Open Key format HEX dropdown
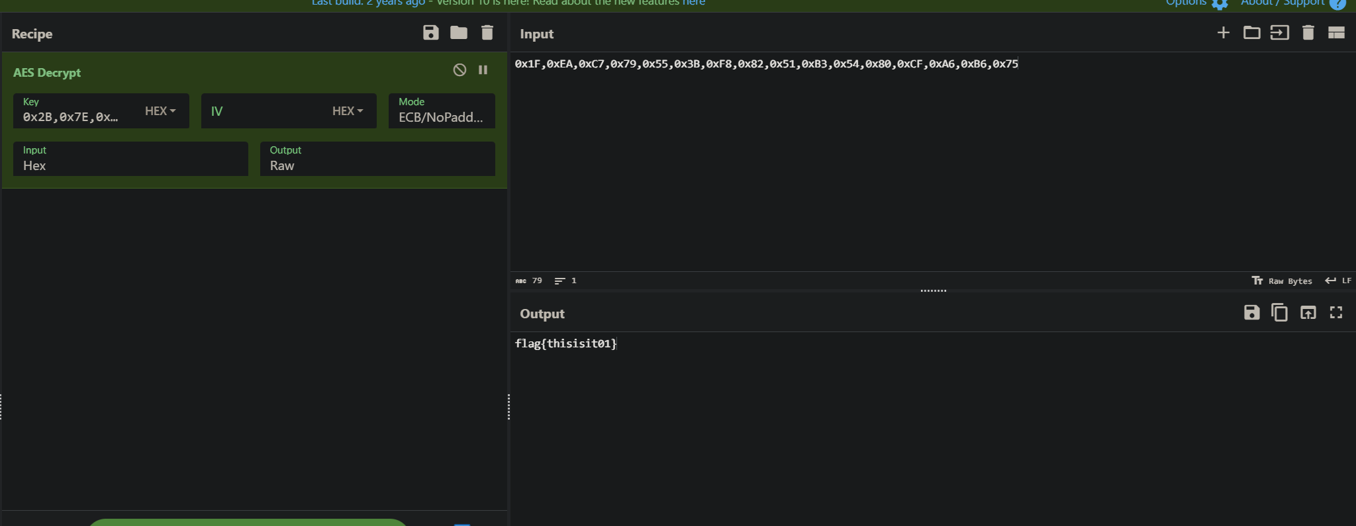The height and width of the screenshot is (526, 1356). click(x=160, y=111)
